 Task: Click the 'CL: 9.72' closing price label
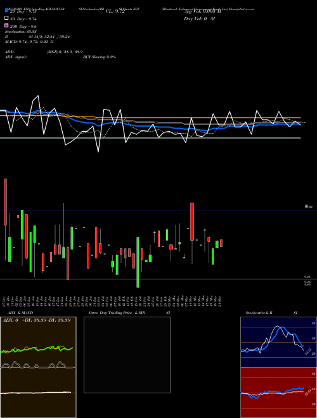pos(115,11)
